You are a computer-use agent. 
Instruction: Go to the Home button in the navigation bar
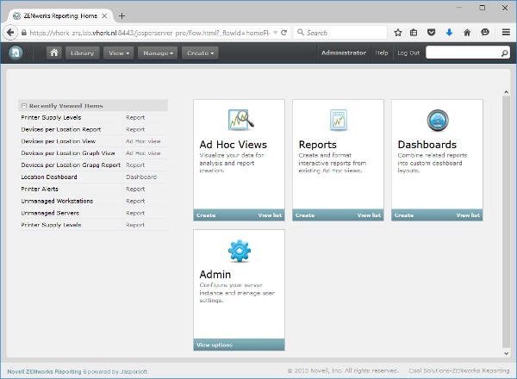point(54,53)
